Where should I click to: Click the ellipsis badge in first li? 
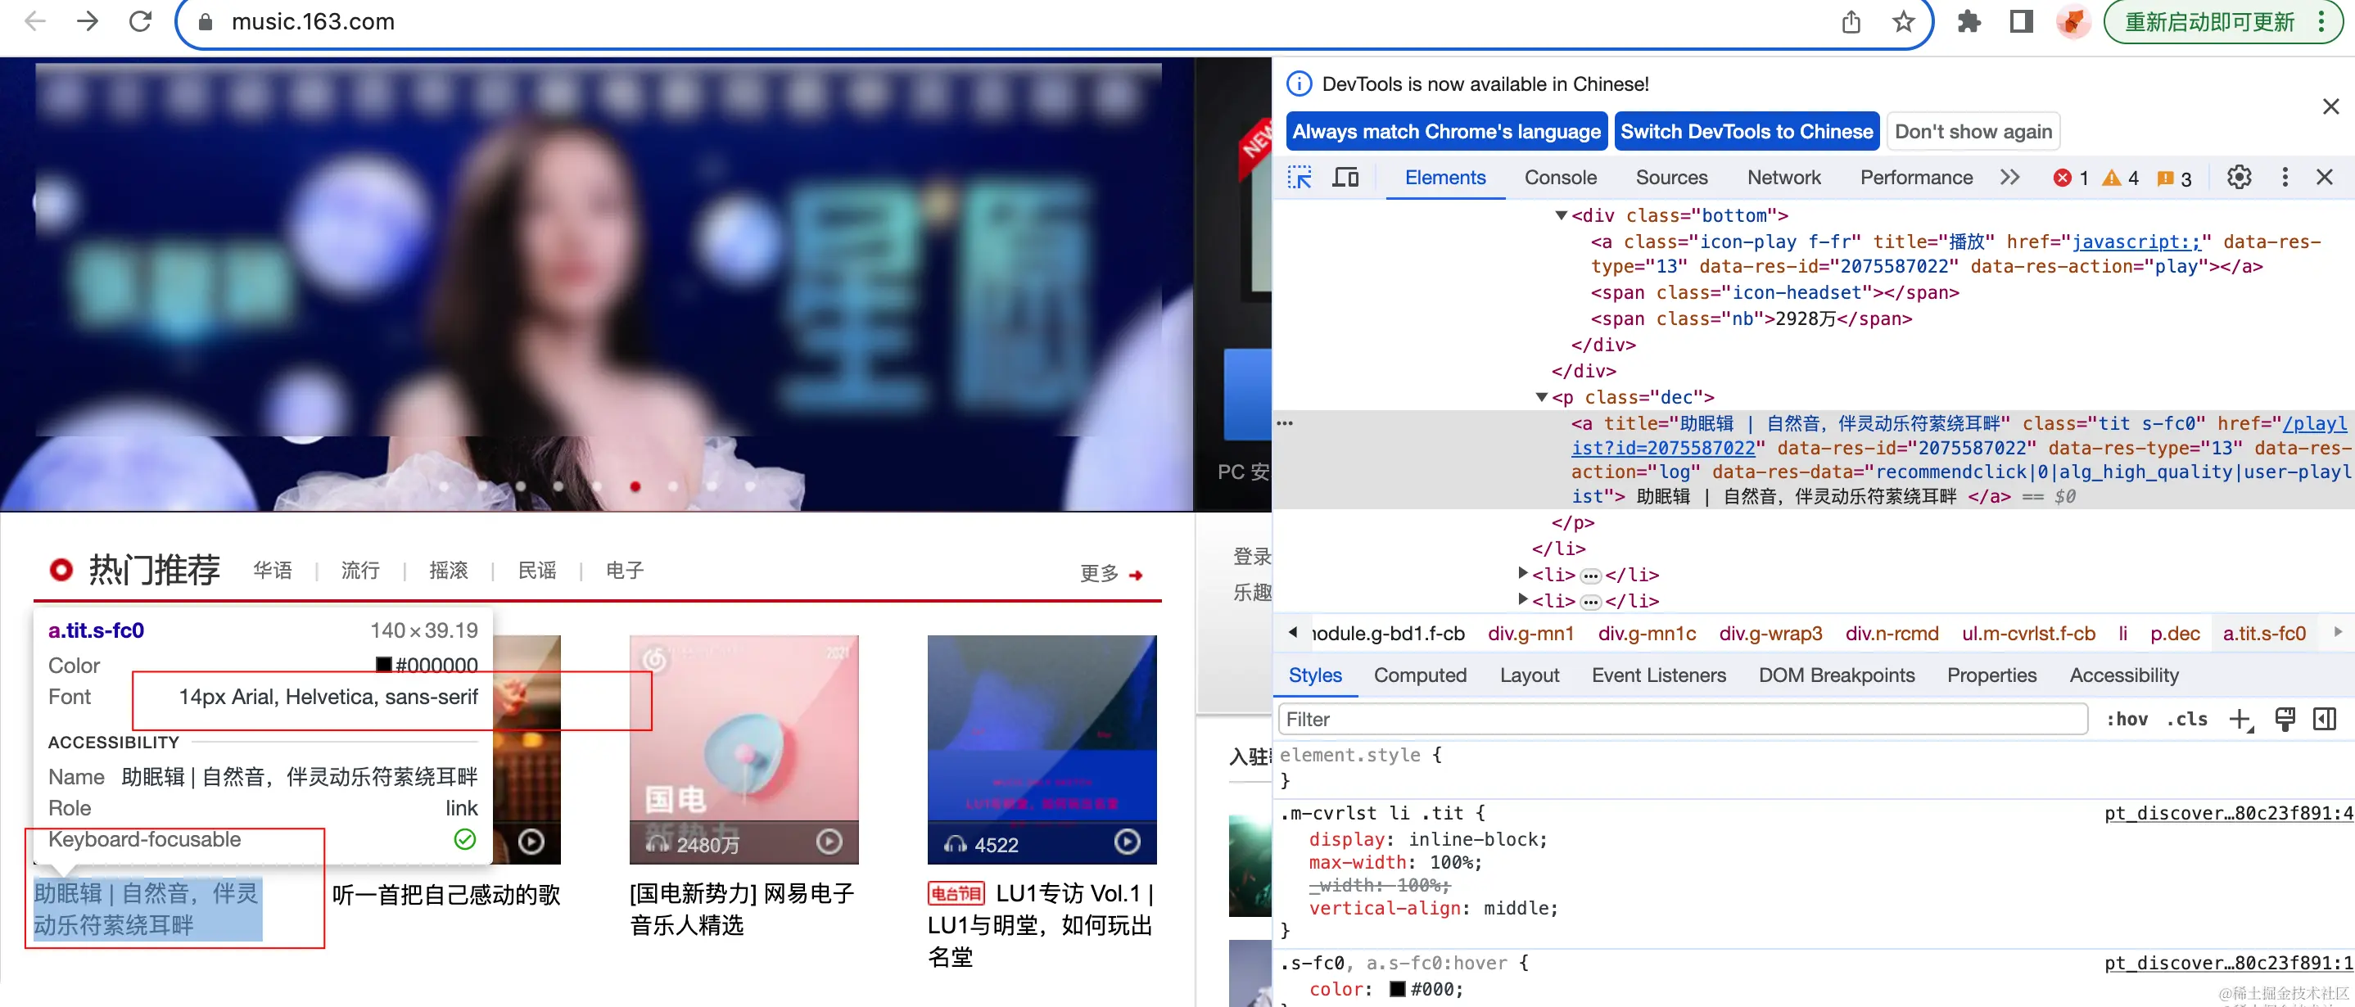click(1591, 576)
